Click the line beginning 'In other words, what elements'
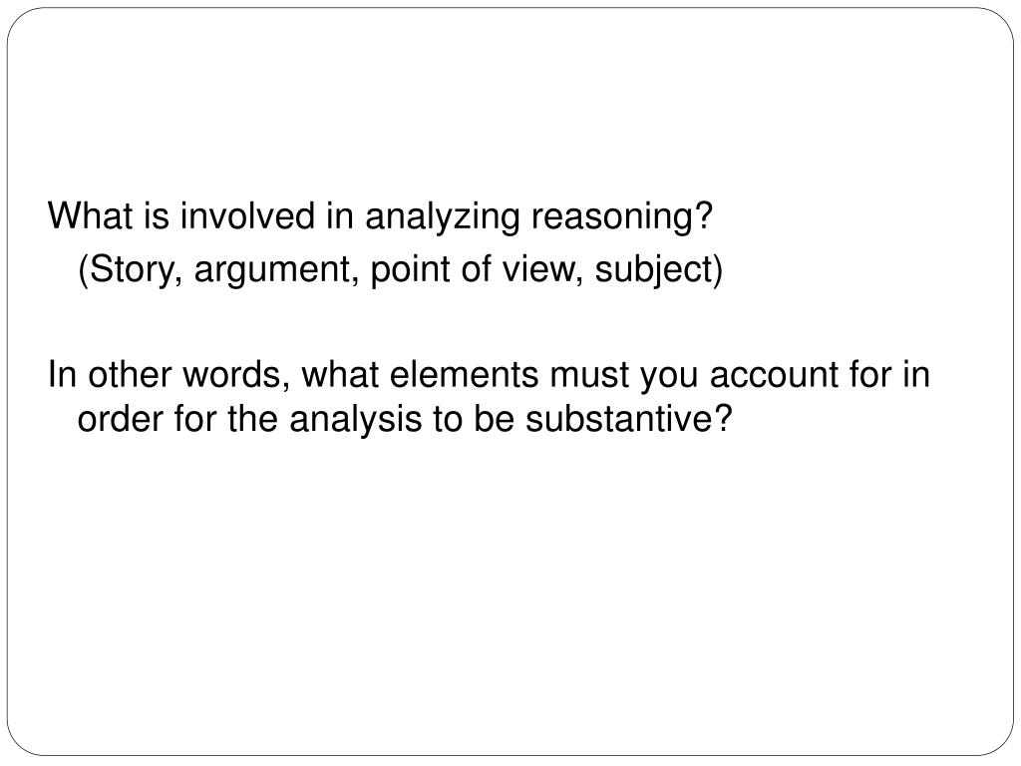 [489, 375]
